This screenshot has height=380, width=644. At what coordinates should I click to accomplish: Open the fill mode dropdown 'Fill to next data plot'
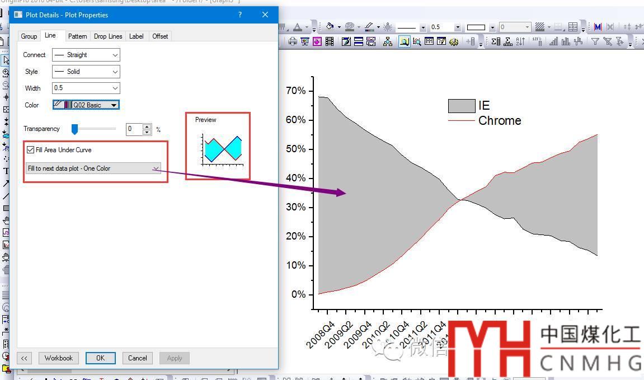[93, 168]
